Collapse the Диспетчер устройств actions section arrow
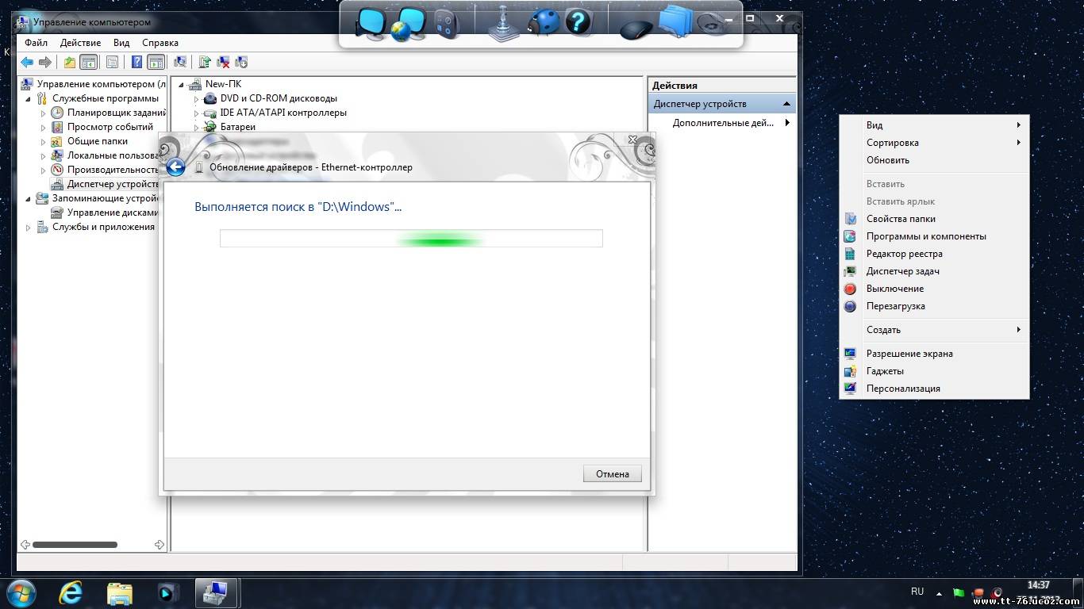 tap(786, 104)
